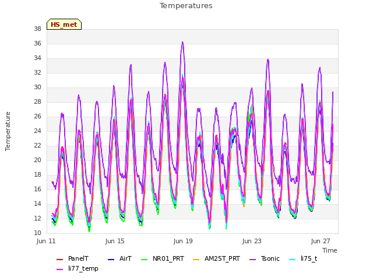Click the cyan li75_t legend swatch
This screenshot has width=373, height=280.
[x=293, y=259]
